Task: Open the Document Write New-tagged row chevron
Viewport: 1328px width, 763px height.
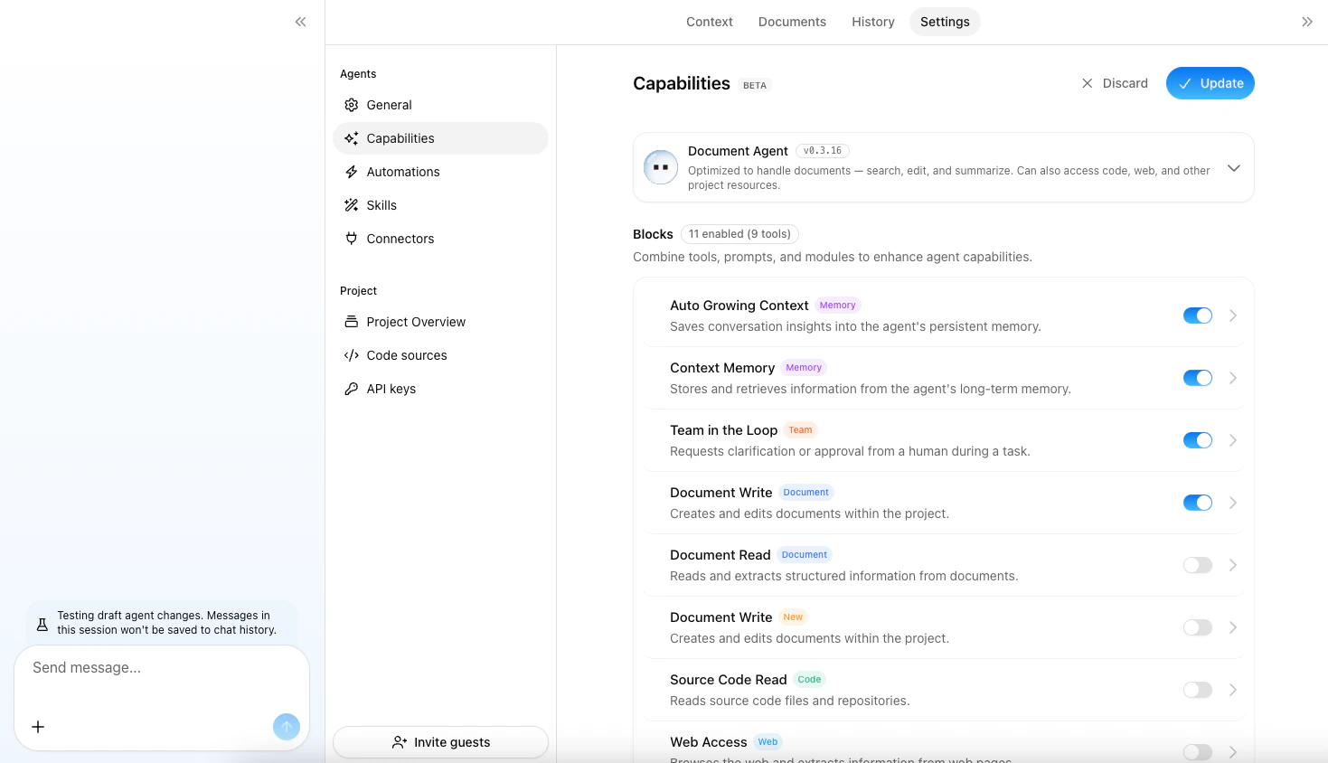Action: pyautogui.click(x=1233, y=627)
